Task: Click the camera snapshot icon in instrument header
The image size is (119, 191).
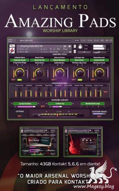Action: point(65,46)
